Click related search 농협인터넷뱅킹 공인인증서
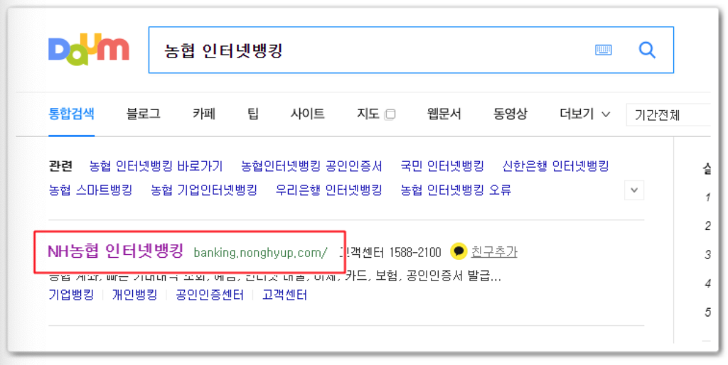The height and width of the screenshot is (365, 728). [311, 166]
